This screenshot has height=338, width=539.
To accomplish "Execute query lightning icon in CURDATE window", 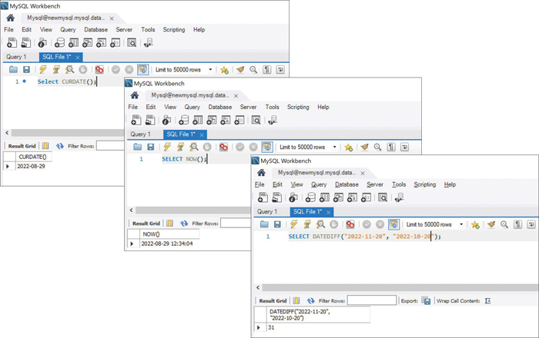I will tap(43, 70).
